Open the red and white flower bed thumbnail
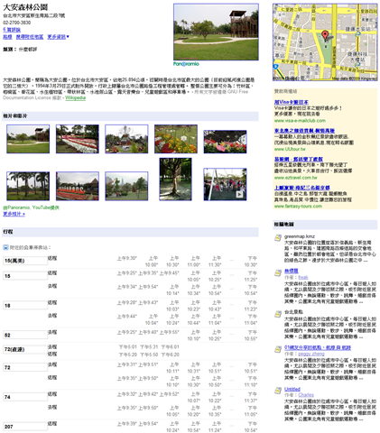Image resolution: width=380 pixels, height=433 pixels. click(78, 139)
